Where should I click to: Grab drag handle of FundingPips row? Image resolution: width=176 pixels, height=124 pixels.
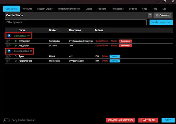pos(7,61)
